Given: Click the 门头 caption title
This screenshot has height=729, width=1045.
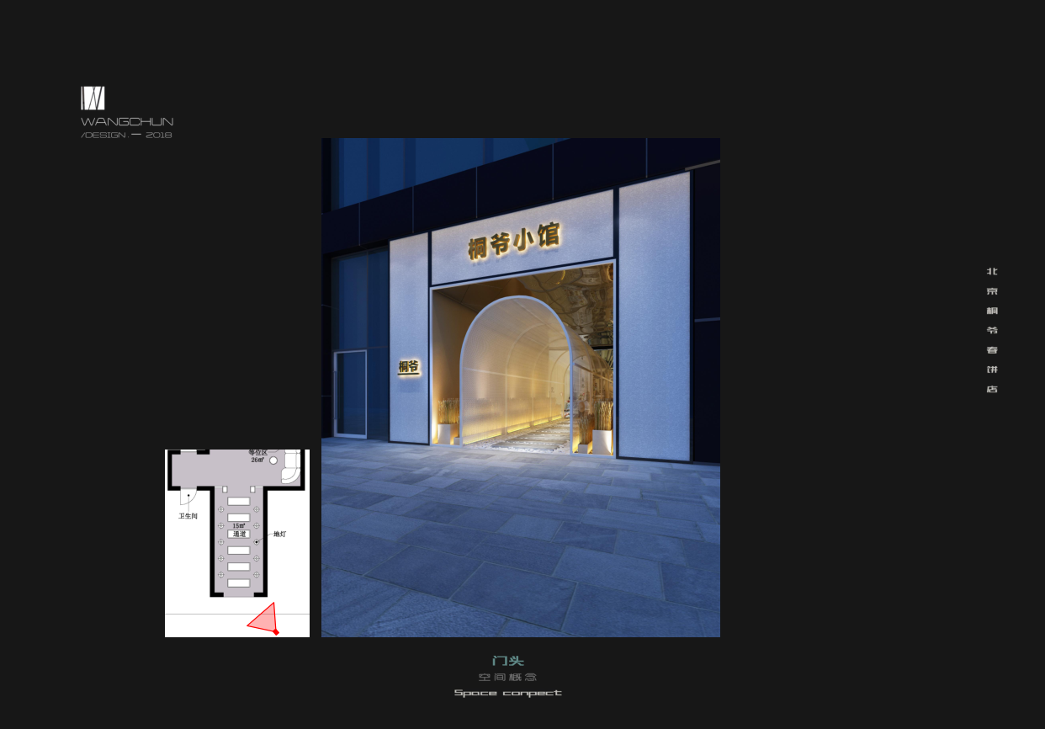Looking at the screenshot, I should pos(508,661).
